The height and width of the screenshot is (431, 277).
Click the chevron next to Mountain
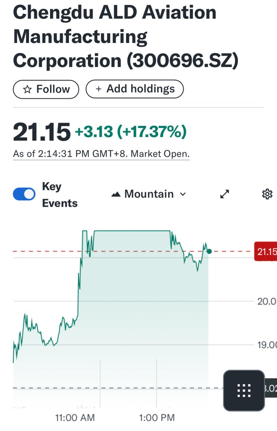coord(183,194)
